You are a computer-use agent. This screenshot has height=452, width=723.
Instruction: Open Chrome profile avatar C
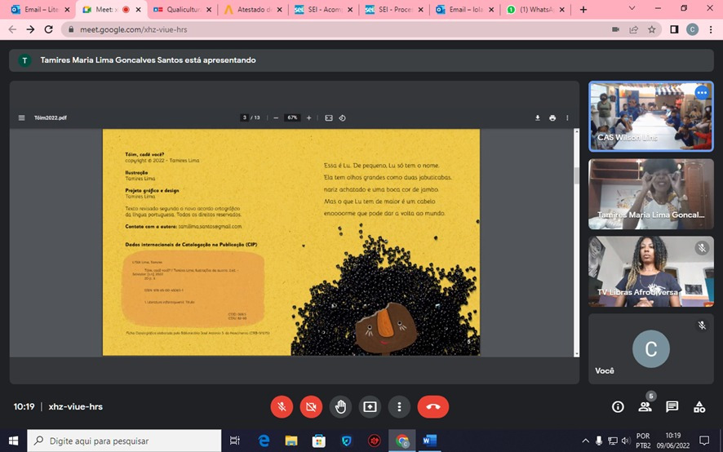coord(692,29)
